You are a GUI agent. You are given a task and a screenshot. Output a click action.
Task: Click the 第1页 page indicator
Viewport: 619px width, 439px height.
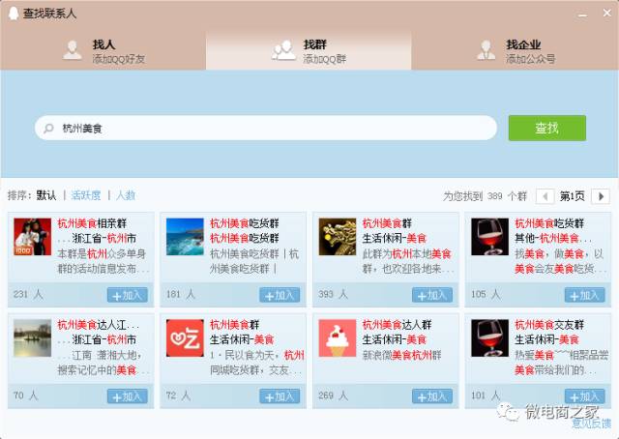[x=573, y=196]
